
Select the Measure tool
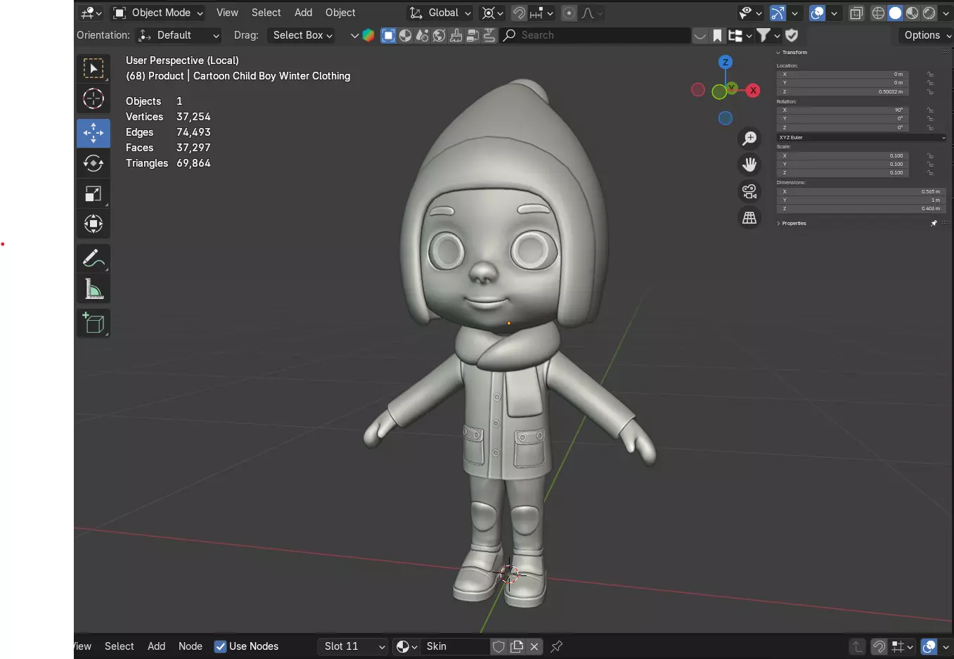(x=94, y=289)
